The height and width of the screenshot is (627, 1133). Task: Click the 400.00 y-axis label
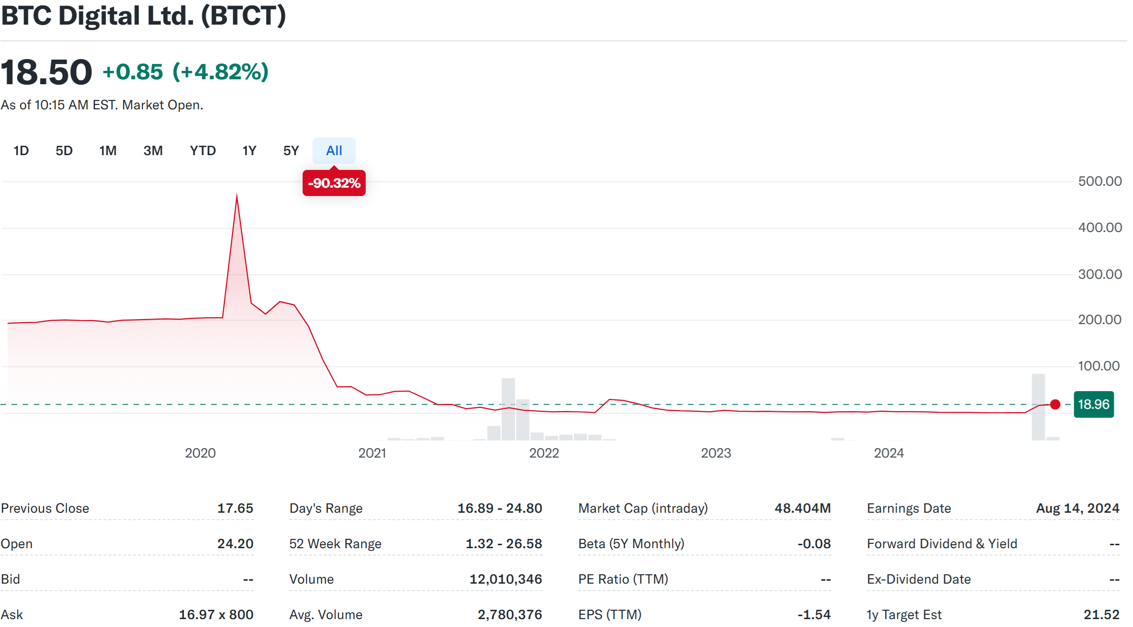(x=1100, y=228)
